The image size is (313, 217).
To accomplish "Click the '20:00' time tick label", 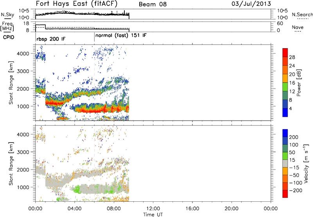I will coord(231,209).
